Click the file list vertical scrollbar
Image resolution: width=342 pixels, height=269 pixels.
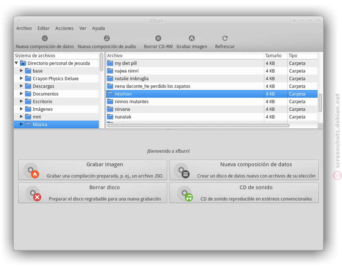(x=320, y=103)
